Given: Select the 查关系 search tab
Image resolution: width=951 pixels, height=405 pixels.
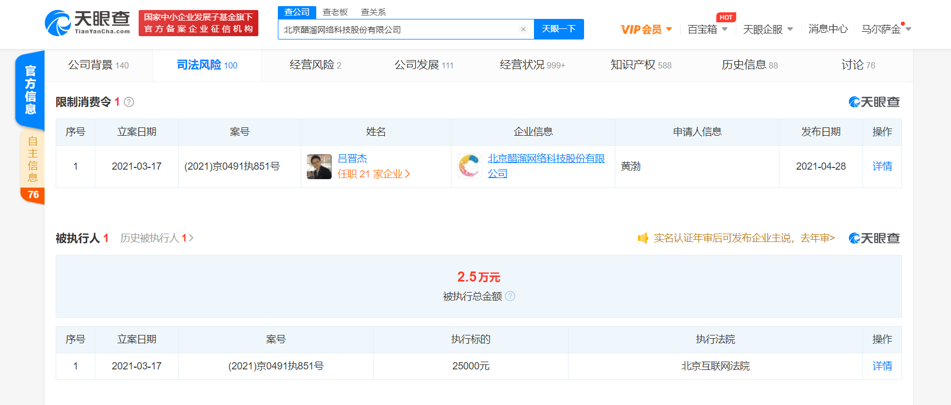Looking at the screenshot, I should coord(373,12).
